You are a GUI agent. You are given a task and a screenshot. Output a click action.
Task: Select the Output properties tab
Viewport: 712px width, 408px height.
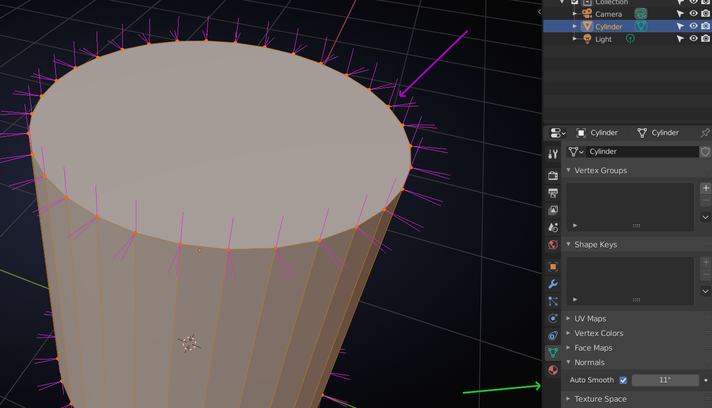553,193
